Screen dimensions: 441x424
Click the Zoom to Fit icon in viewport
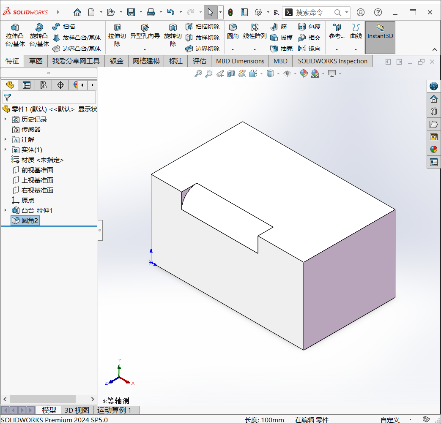click(x=199, y=73)
